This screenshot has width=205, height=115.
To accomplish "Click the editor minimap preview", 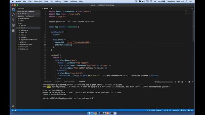I will pyautogui.click(x=188, y=12).
